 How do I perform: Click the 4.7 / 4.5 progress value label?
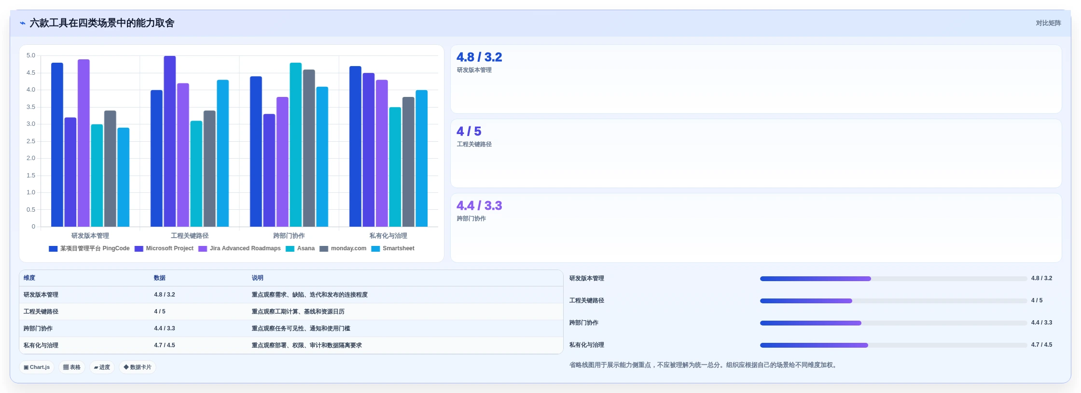click(x=1041, y=345)
